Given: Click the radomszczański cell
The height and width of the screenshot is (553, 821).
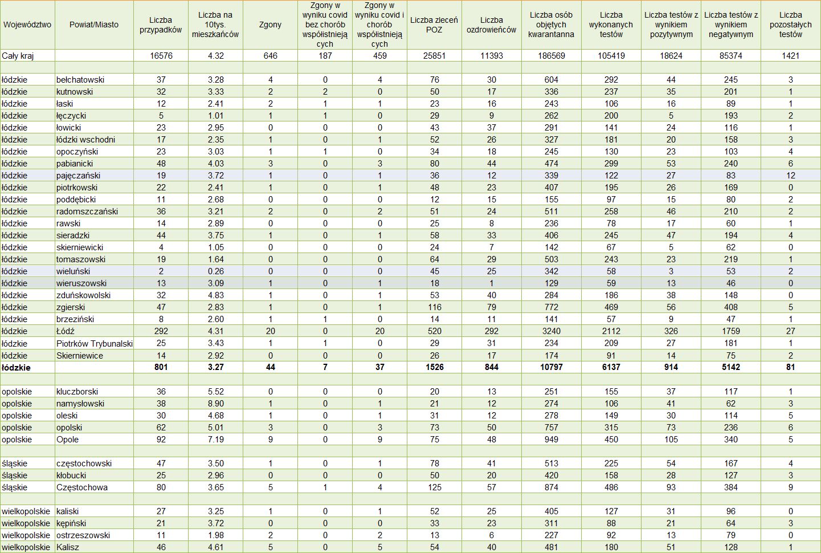Looking at the screenshot, I should click(94, 212).
